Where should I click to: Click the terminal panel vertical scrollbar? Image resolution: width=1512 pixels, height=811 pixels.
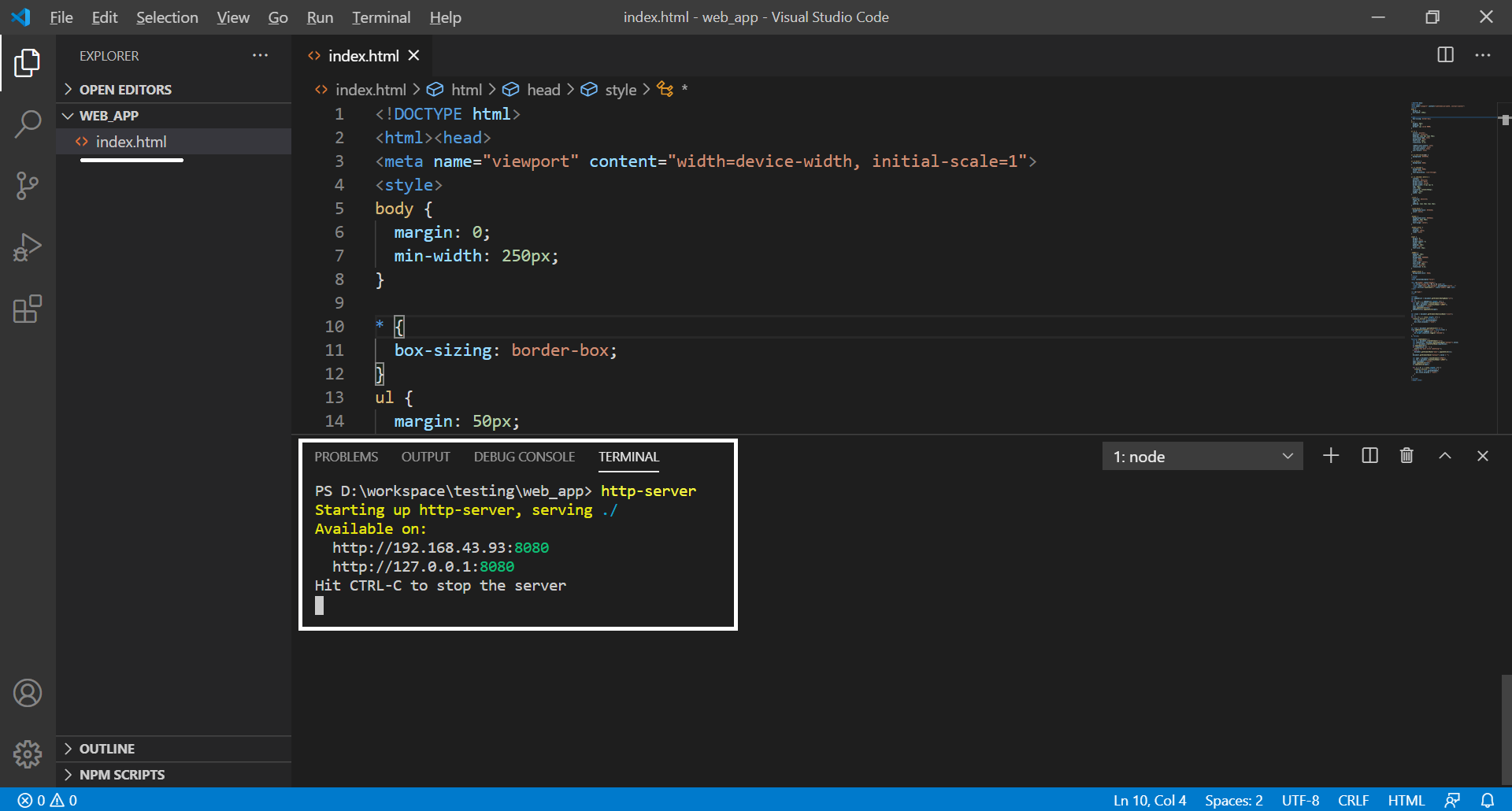coord(1506,730)
